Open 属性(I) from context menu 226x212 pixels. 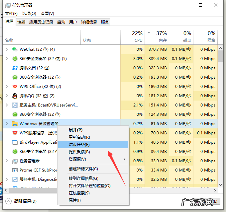pyautogui.click(x=93, y=200)
